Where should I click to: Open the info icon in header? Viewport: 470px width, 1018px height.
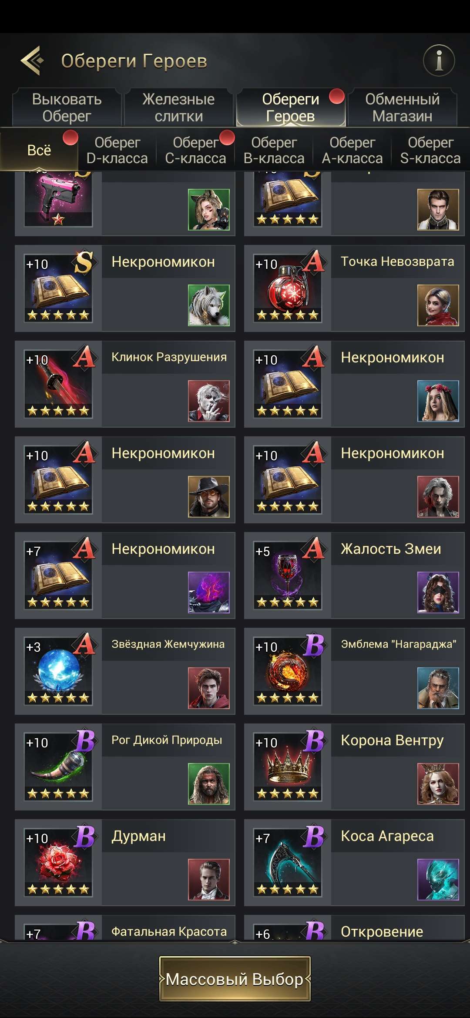click(439, 60)
